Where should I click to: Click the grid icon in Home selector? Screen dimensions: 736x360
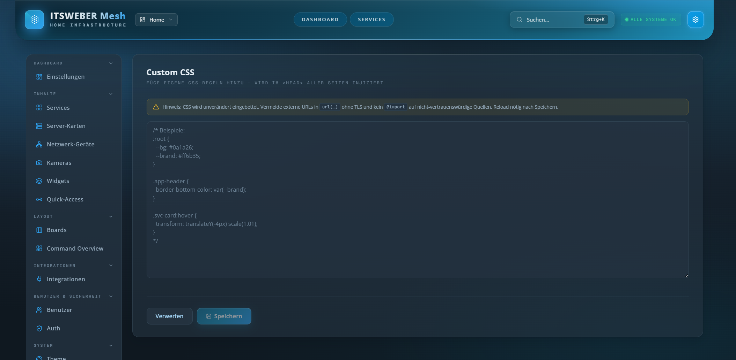pos(142,20)
